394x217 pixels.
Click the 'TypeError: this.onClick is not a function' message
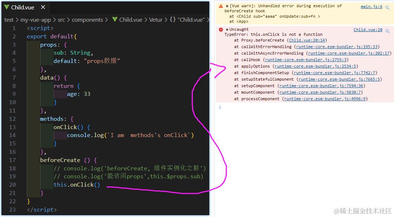273,34
